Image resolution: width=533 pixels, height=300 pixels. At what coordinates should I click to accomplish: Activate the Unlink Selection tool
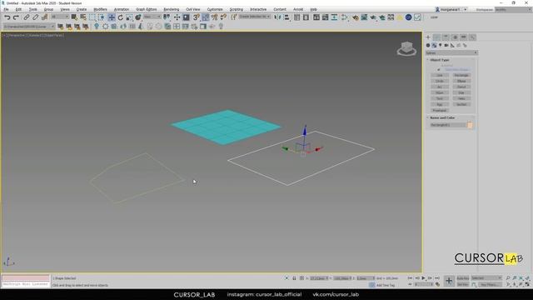click(x=35, y=17)
